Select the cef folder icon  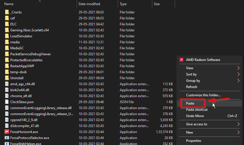pyautogui.click(x=7, y=18)
